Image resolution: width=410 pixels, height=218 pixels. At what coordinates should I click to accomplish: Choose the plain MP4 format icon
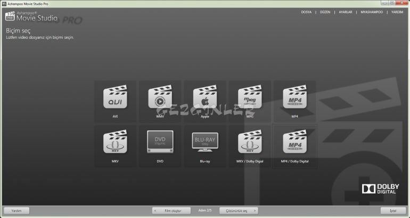click(294, 97)
